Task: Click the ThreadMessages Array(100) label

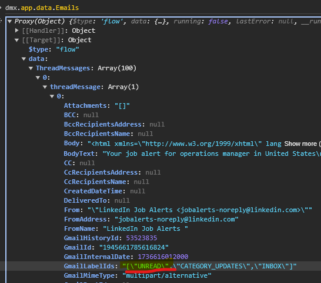Action: click(86, 69)
